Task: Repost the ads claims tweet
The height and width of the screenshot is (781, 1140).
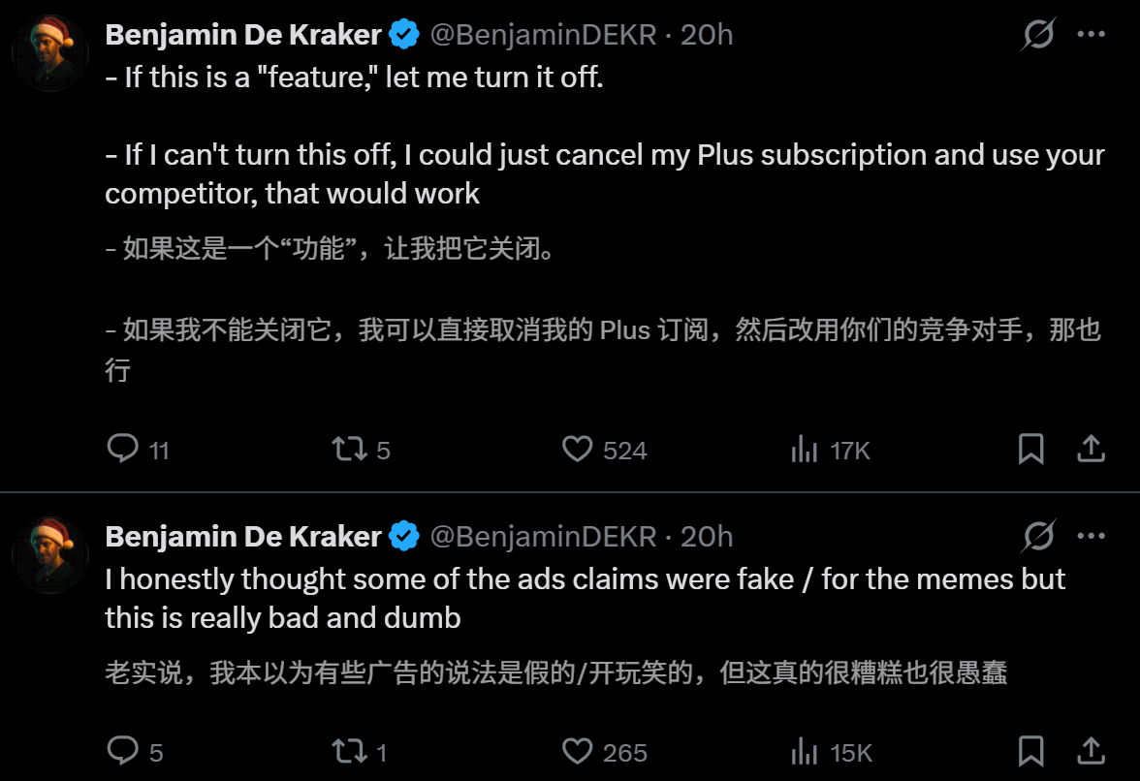Action: 349,751
